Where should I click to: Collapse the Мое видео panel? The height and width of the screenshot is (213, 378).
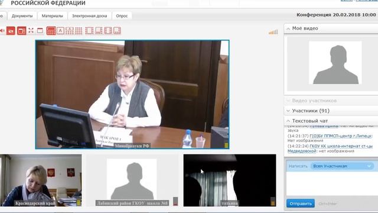(288, 28)
